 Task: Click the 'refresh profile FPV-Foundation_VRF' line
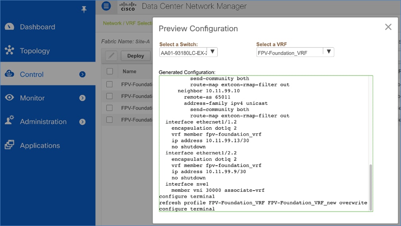[263, 203]
